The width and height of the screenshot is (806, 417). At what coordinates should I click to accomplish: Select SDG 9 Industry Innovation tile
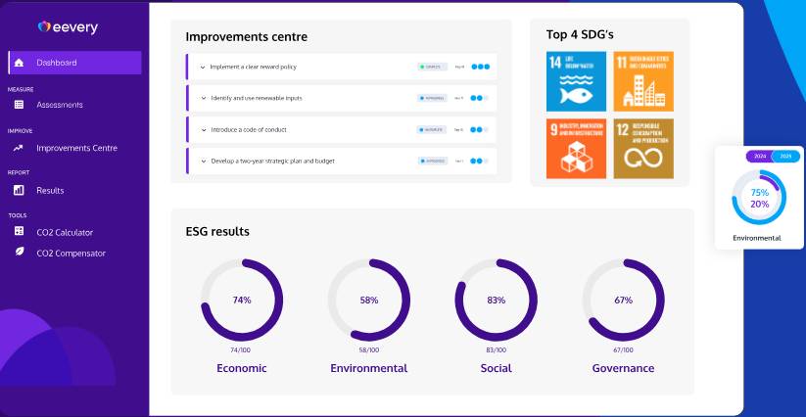[x=576, y=149]
